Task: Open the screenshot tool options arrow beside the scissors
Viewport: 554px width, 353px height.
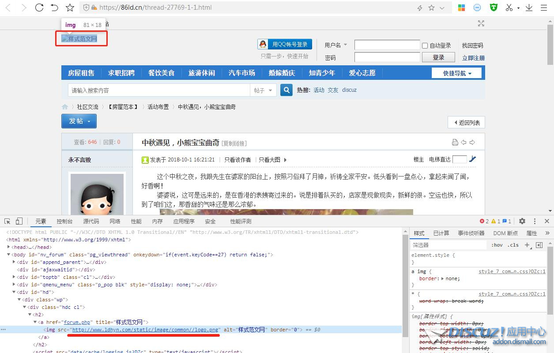Action: coord(518,8)
